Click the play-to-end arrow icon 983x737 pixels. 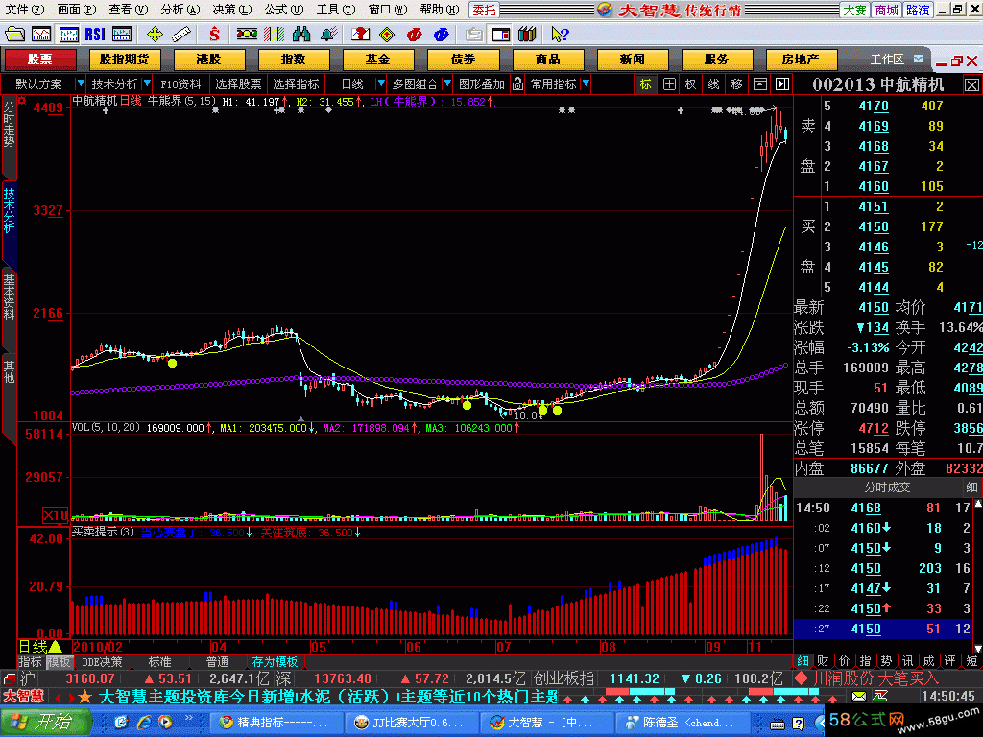[x=781, y=84]
